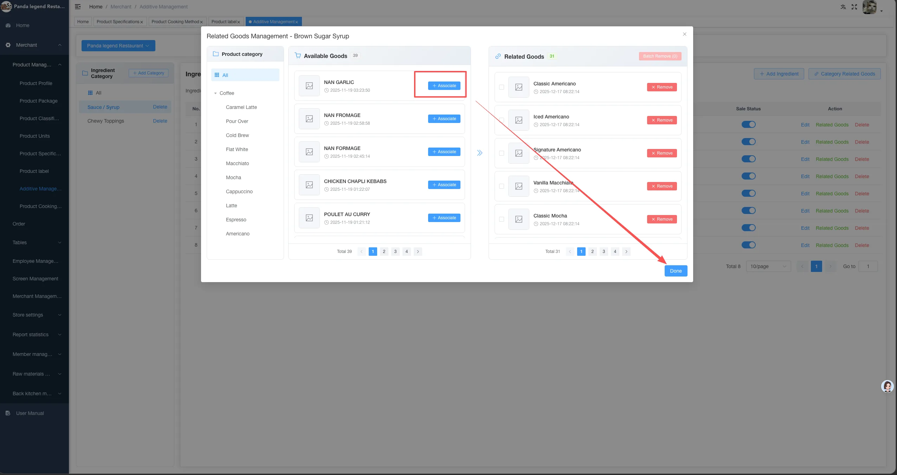Toggle sale status switch for row 1
This screenshot has width=897, height=475.
pyautogui.click(x=749, y=124)
